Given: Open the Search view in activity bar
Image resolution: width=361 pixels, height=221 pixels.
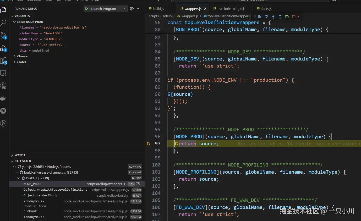Looking at the screenshot, I should (3, 23).
